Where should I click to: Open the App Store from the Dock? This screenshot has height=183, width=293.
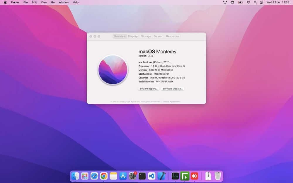[x=123, y=176]
